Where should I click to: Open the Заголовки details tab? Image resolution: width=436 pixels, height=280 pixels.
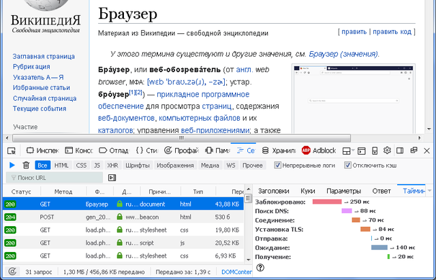(x=274, y=191)
